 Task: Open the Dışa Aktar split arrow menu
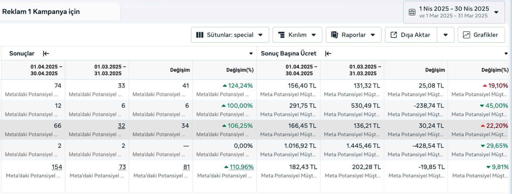445,35
